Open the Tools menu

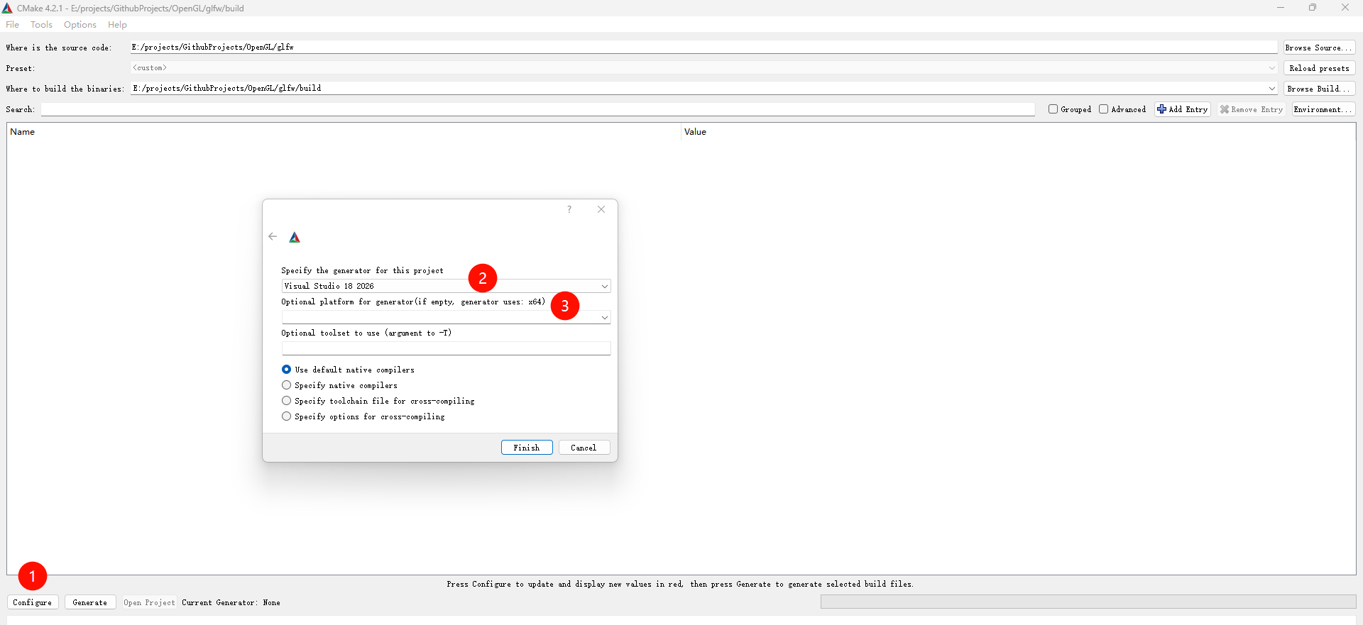coord(41,25)
